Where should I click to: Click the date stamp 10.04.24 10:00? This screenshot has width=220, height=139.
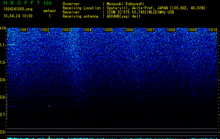18,16
